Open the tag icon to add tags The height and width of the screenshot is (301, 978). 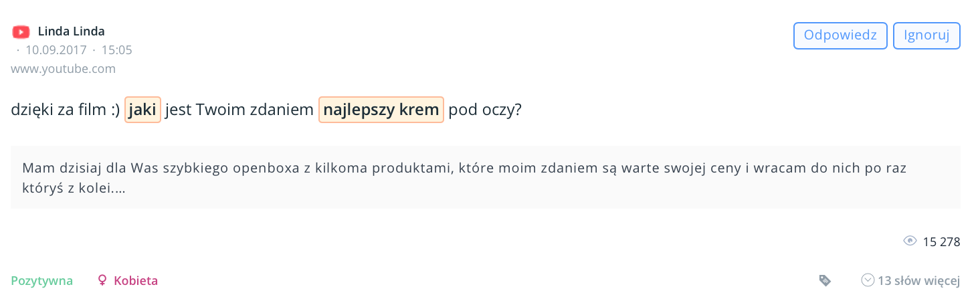pyautogui.click(x=825, y=281)
